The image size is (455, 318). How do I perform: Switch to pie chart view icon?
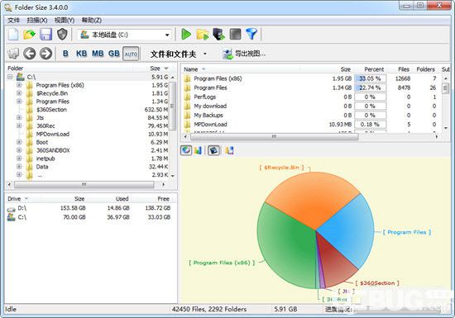186,150
